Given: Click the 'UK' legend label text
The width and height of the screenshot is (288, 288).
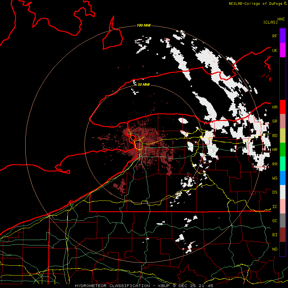Looking at the screenshot, I should coord(275,50).
